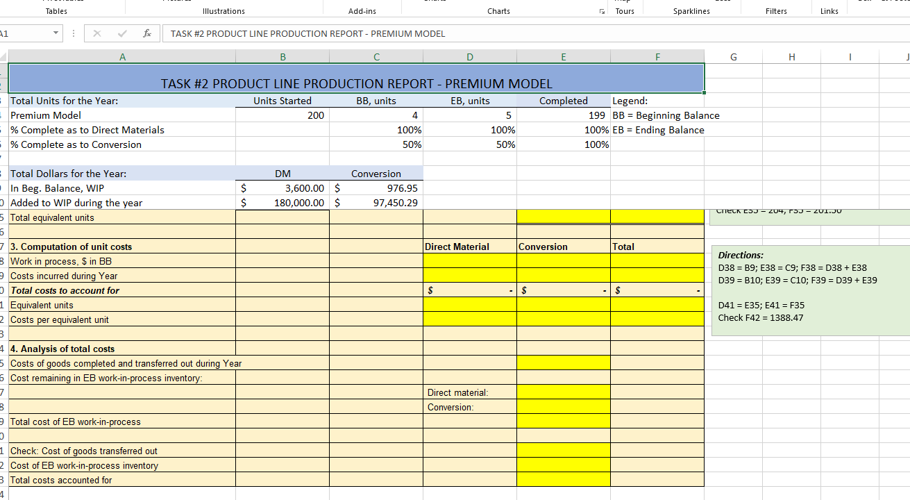Click inside the formula bar showing the report title
Screen dimensions: 910x500
click(x=298, y=33)
